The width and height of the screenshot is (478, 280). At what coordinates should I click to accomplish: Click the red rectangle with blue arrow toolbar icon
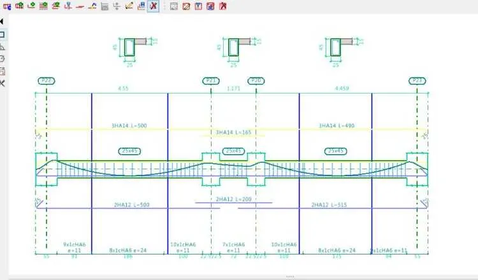tap(7, 6)
